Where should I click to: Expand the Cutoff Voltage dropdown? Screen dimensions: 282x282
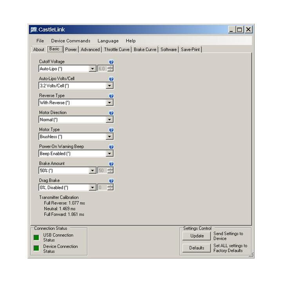(x=92, y=69)
